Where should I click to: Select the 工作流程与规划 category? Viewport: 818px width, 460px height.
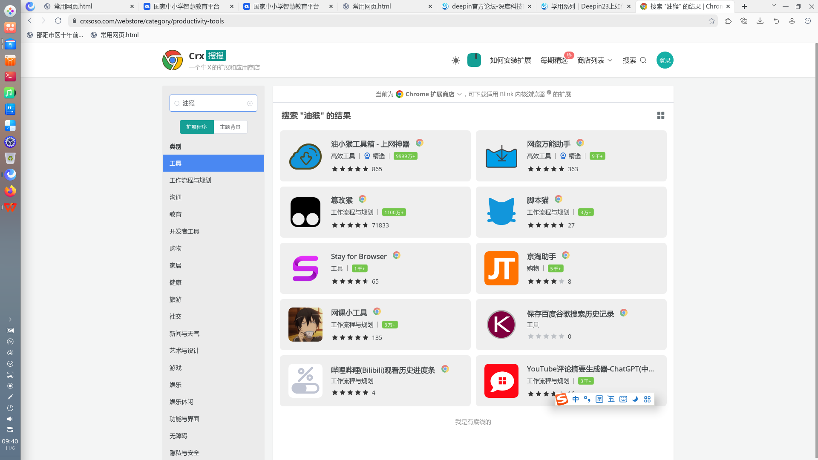click(x=213, y=180)
